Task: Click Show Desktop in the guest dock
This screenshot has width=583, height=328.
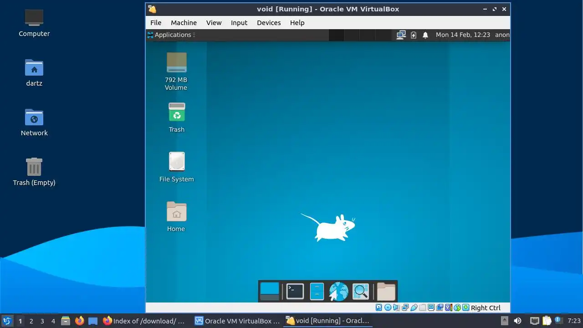Action: 269,292
